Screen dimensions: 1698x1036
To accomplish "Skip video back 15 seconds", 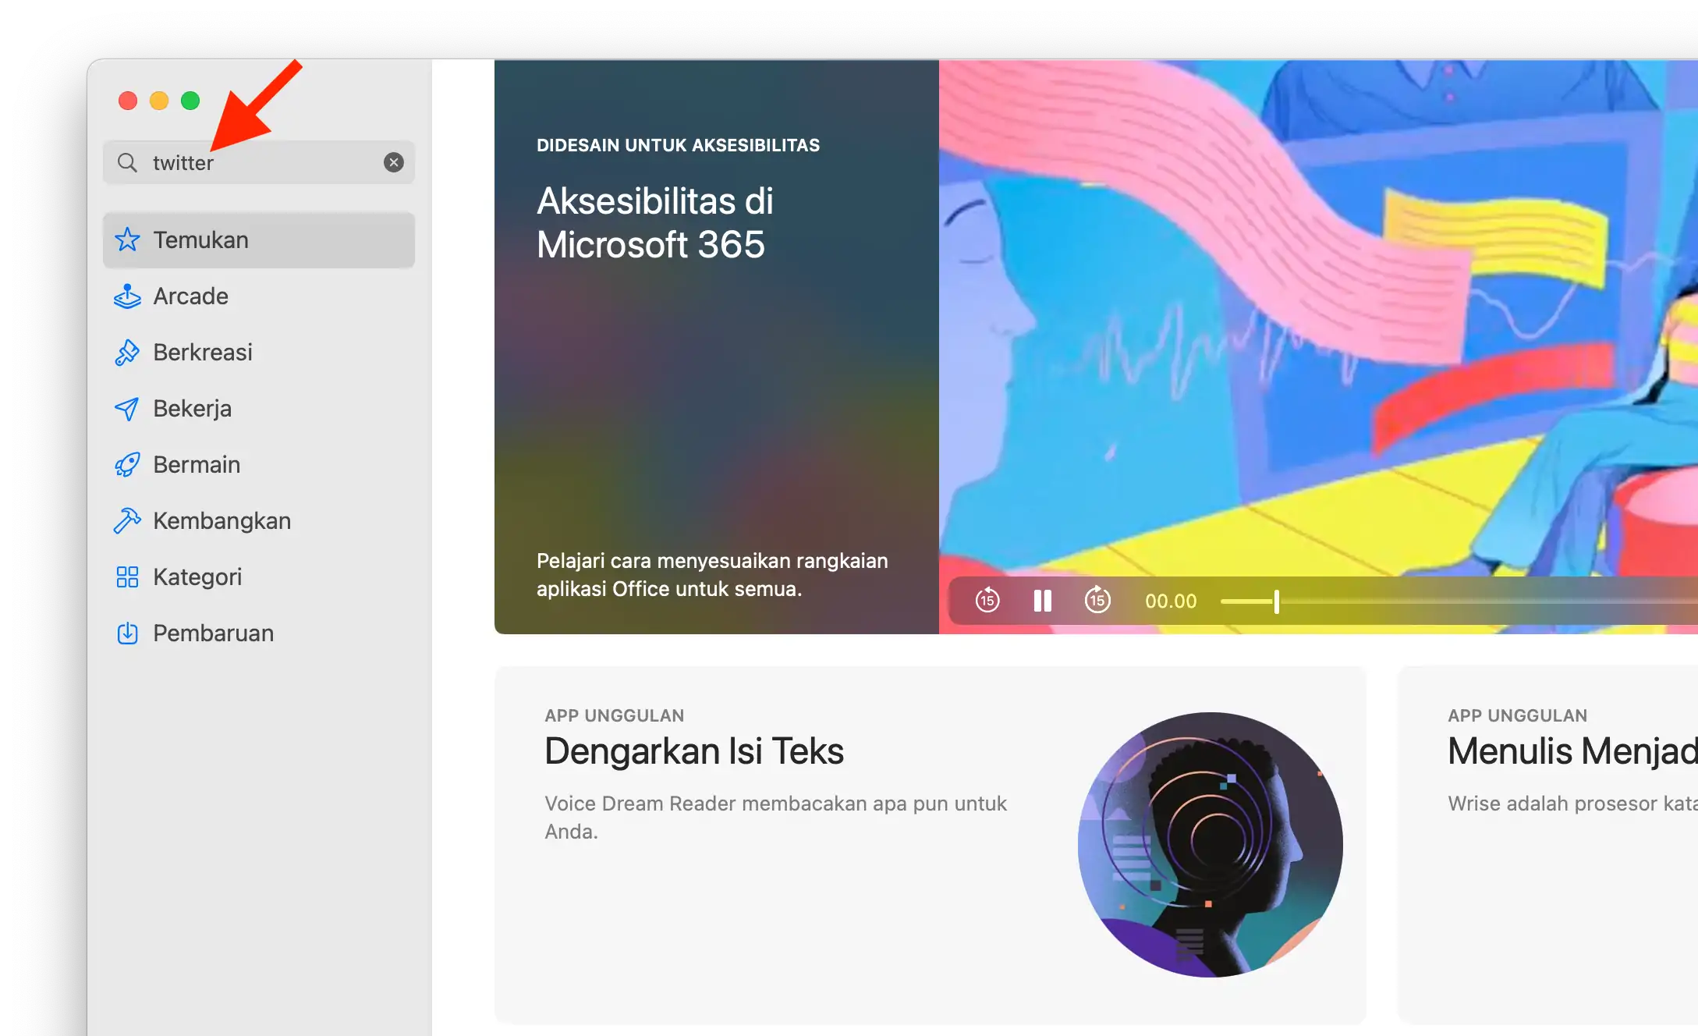I will pos(987,601).
